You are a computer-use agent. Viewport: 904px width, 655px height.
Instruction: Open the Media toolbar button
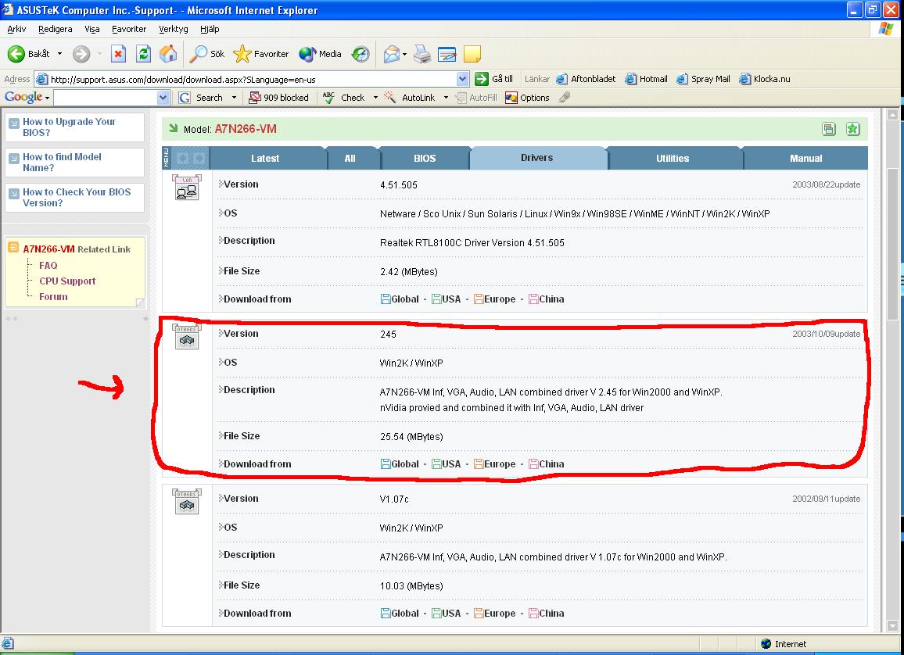[x=321, y=54]
